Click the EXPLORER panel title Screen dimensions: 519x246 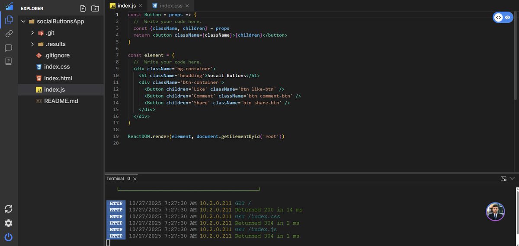click(32, 8)
